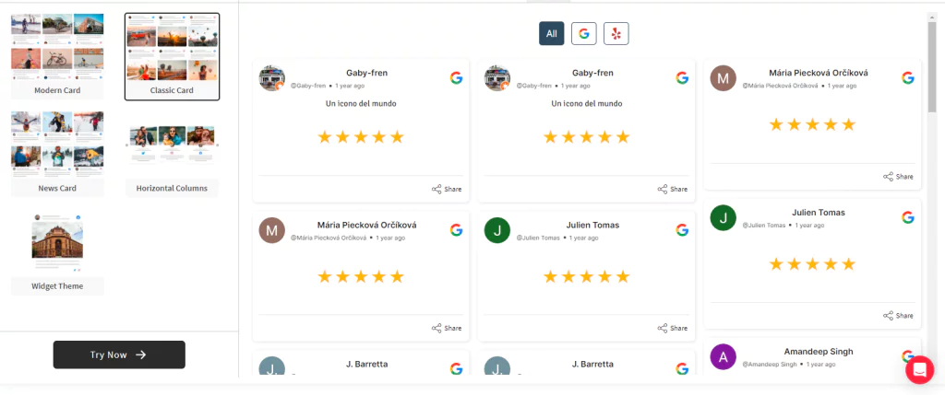
Task: Pick the Horizontal Columns layout
Action: (172, 160)
